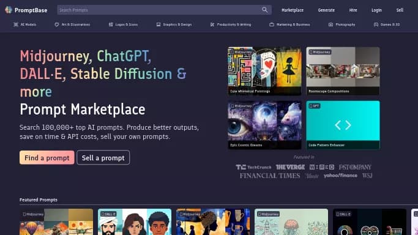
Task: Click the Fast Company logo
Action: pyautogui.click(x=355, y=167)
